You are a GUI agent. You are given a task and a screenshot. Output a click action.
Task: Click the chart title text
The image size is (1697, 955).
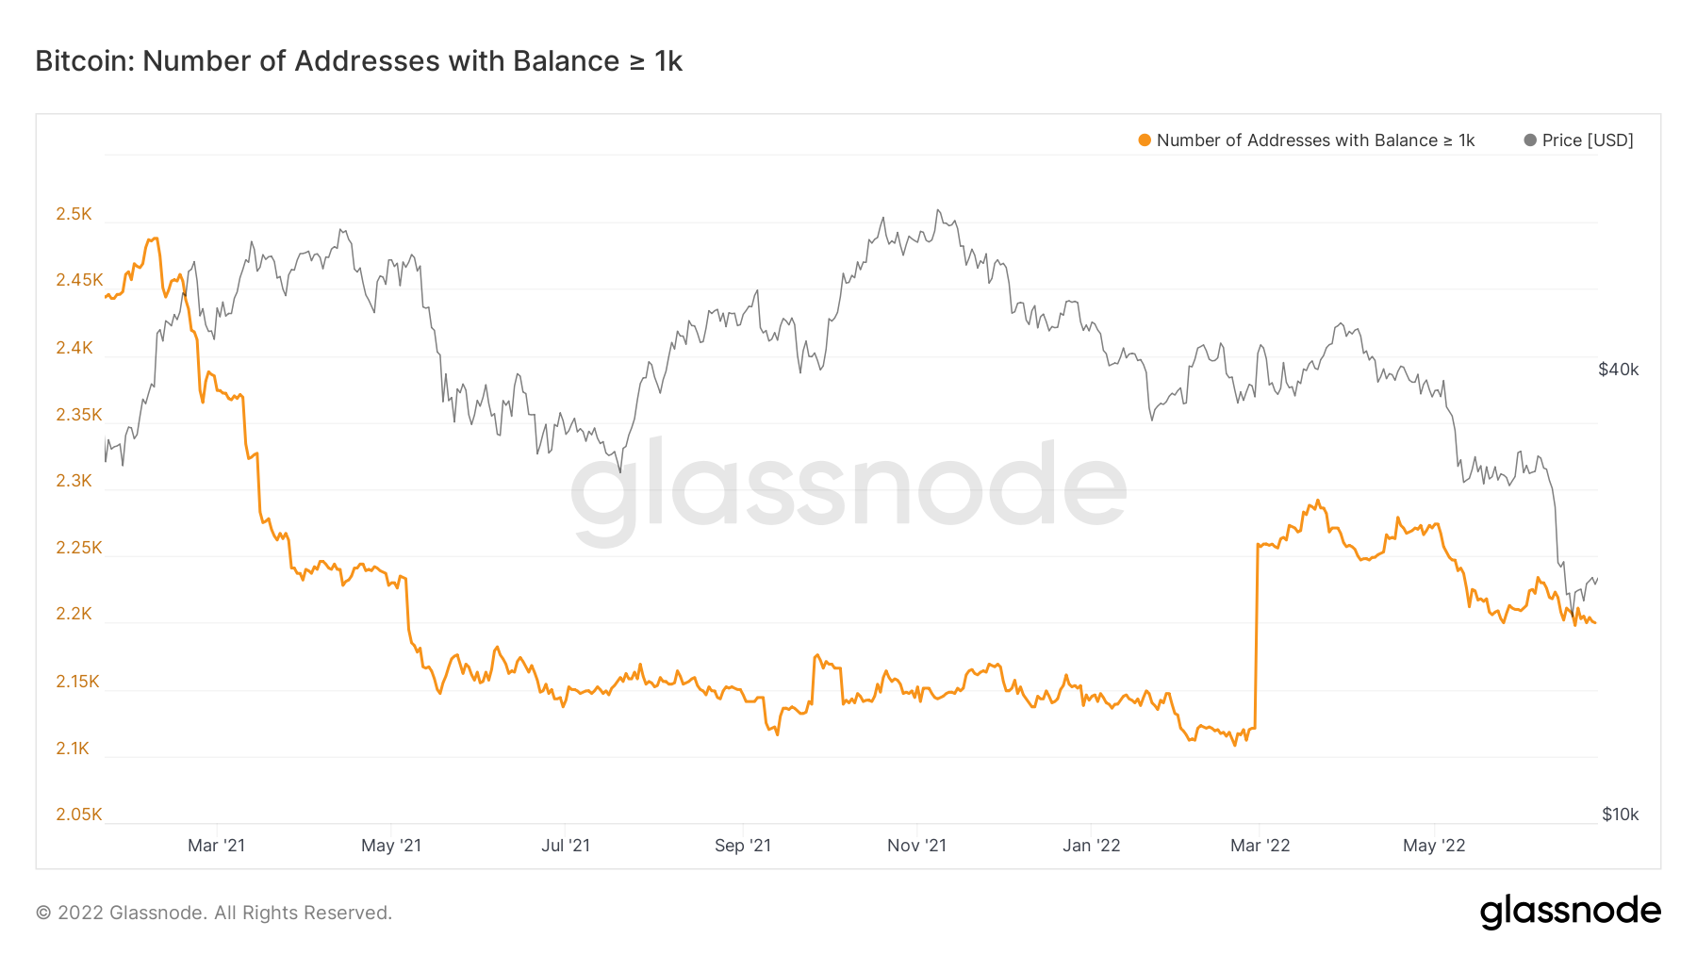358,61
